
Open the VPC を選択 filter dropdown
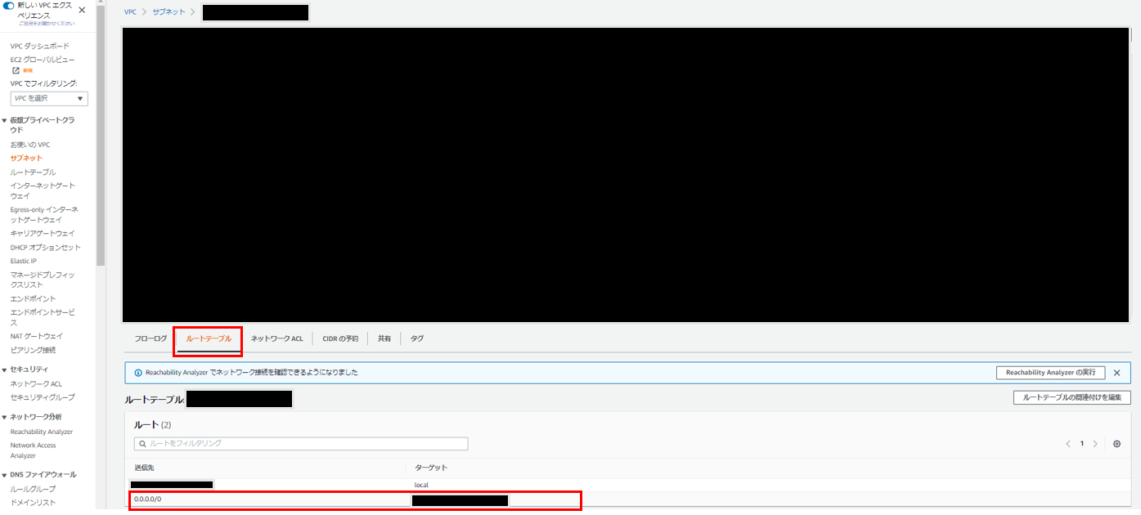click(x=49, y=98)
